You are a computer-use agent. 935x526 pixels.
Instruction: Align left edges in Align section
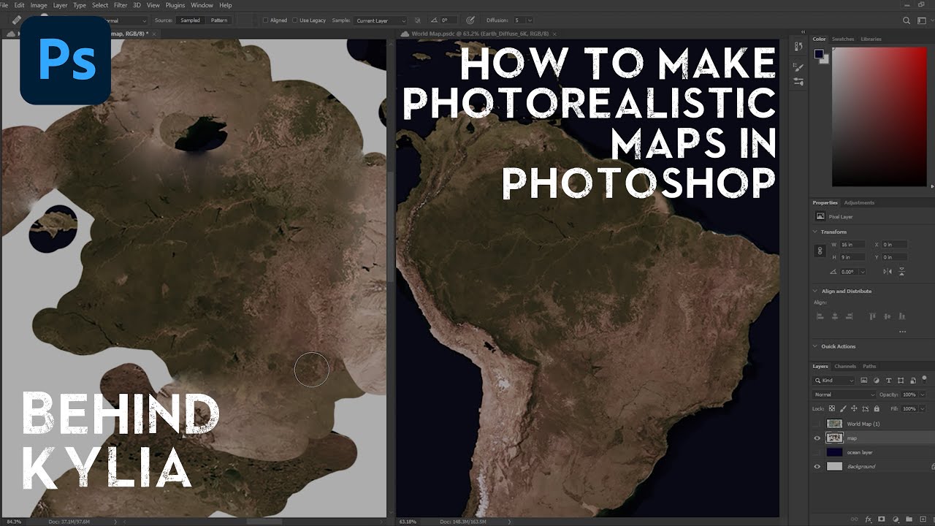click(x=820, y=316)
